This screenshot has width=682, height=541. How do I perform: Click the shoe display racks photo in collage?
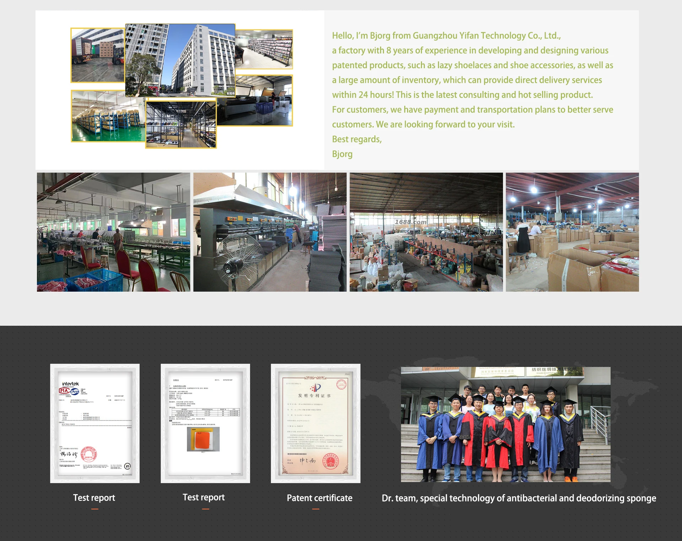[181, 124]
